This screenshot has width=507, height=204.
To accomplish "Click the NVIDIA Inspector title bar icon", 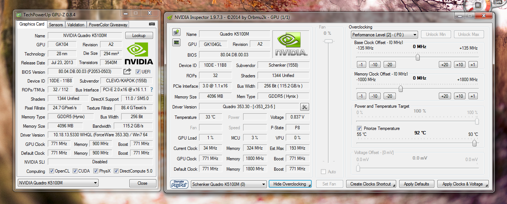I will click(170, 17).
